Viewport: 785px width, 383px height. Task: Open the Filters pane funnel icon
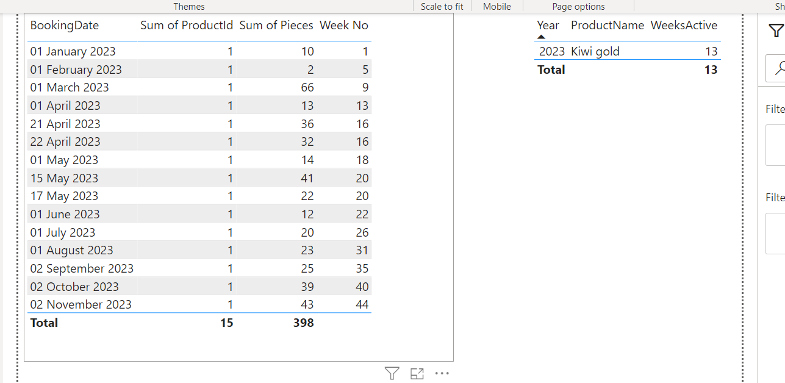click(x=775, y=30)
